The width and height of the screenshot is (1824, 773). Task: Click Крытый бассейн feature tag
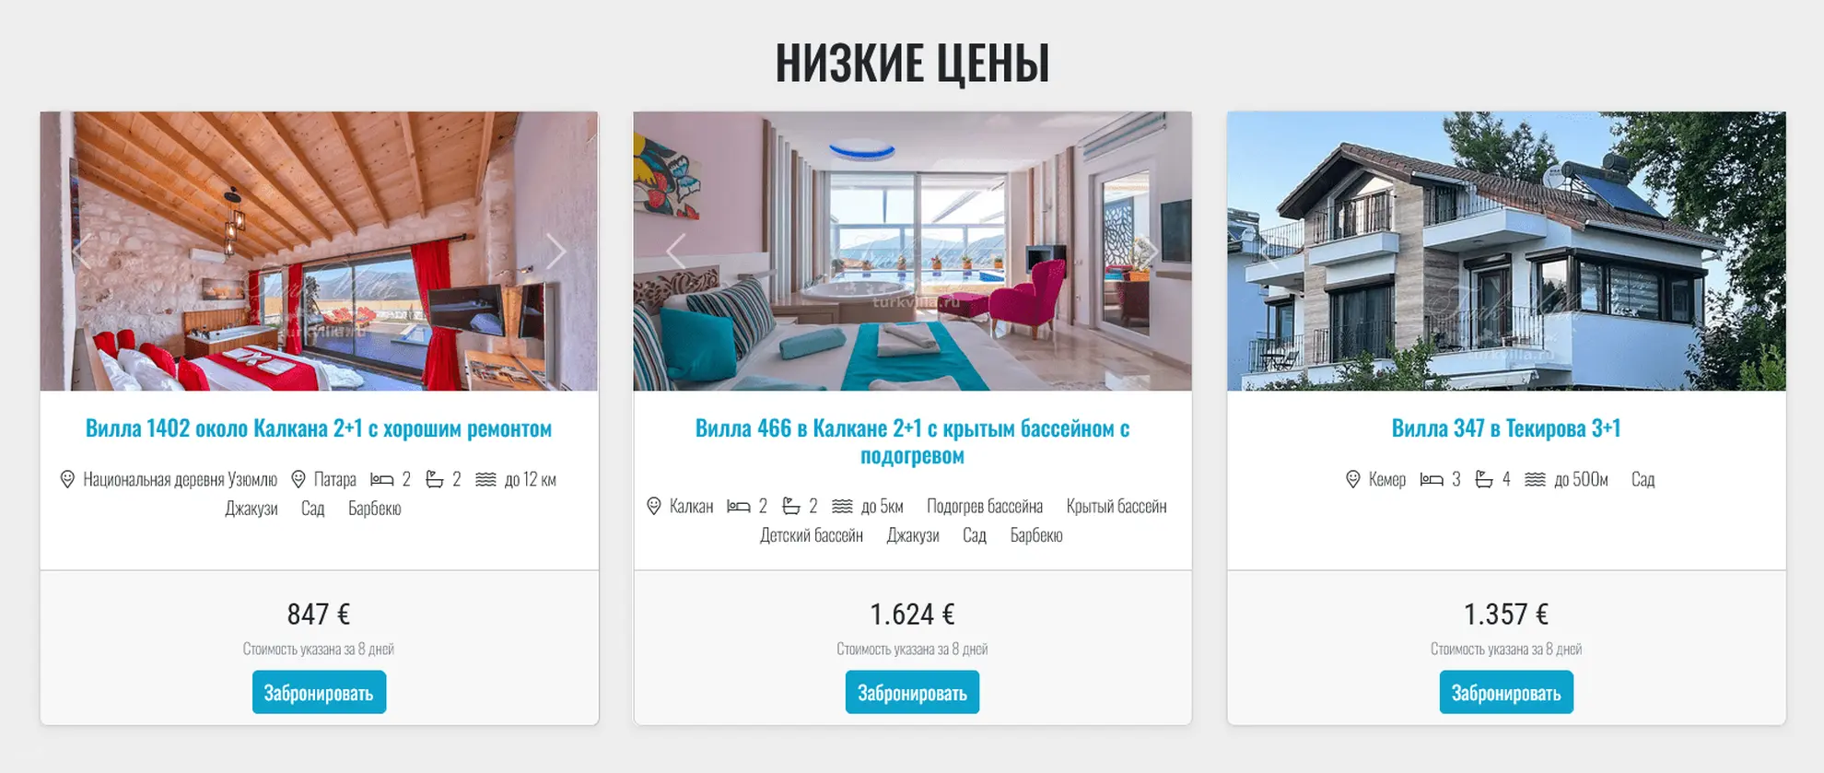1117,506
